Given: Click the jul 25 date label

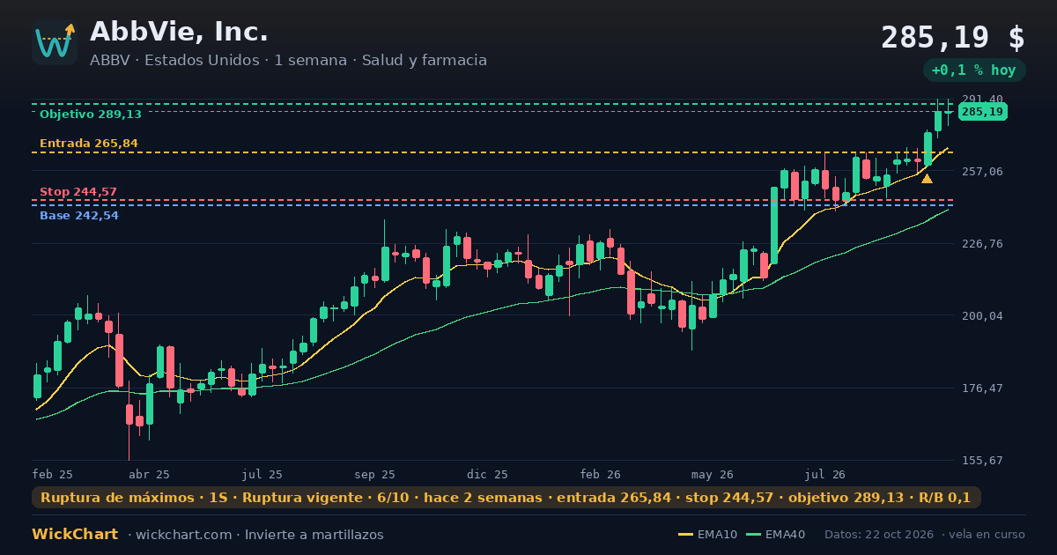Looking at the screenshot, I should click(262, 474).
